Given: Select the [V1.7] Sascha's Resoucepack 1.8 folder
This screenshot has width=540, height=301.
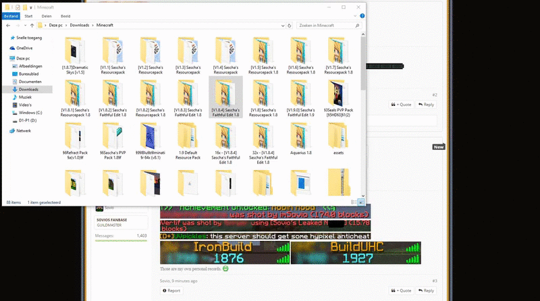Looking at the screenshot, I should pyautogui.click(x=338, y=55).
